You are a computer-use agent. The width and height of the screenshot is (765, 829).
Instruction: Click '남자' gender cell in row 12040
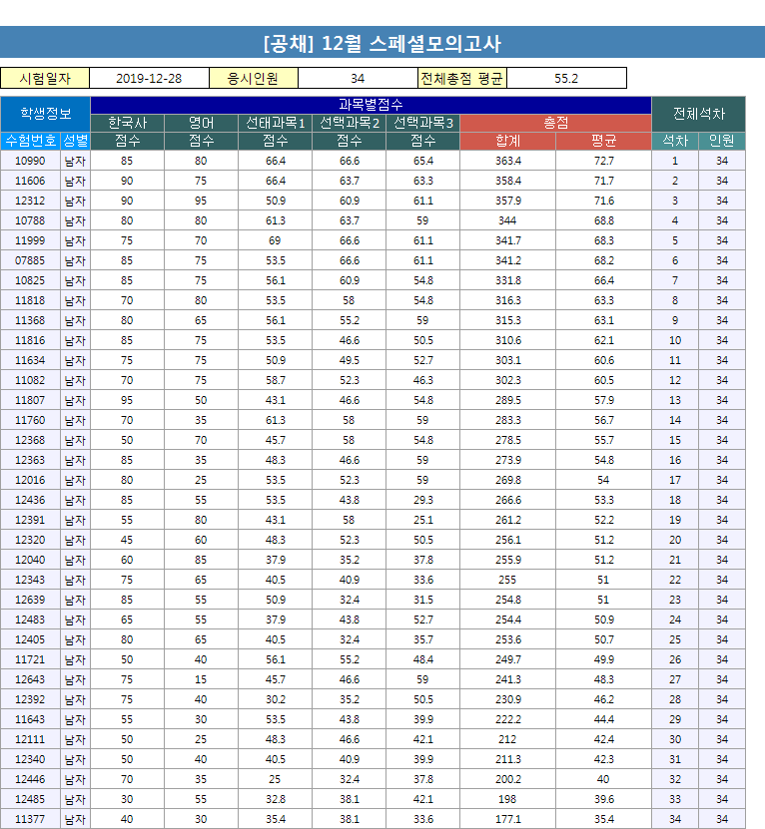click(75, 560)
